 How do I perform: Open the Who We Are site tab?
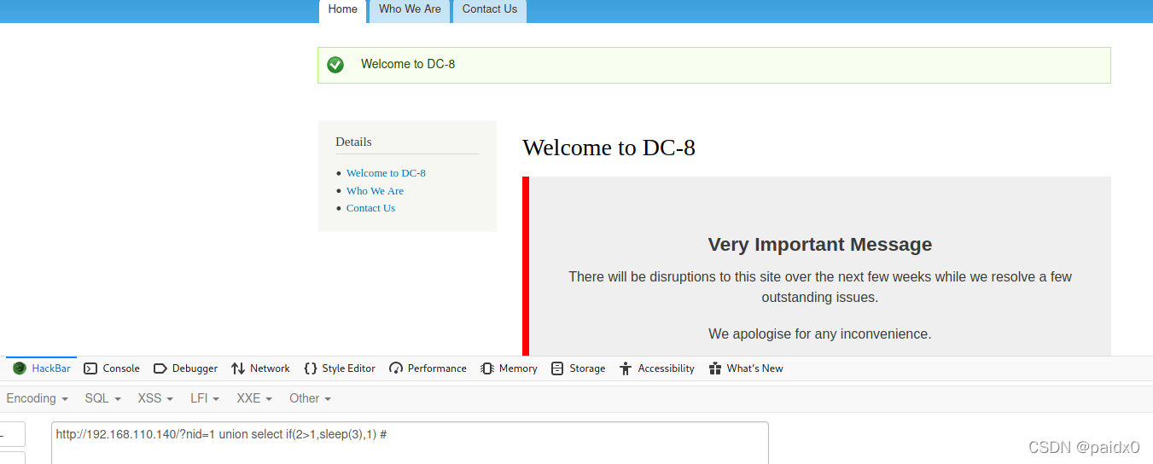click(410, 10)
